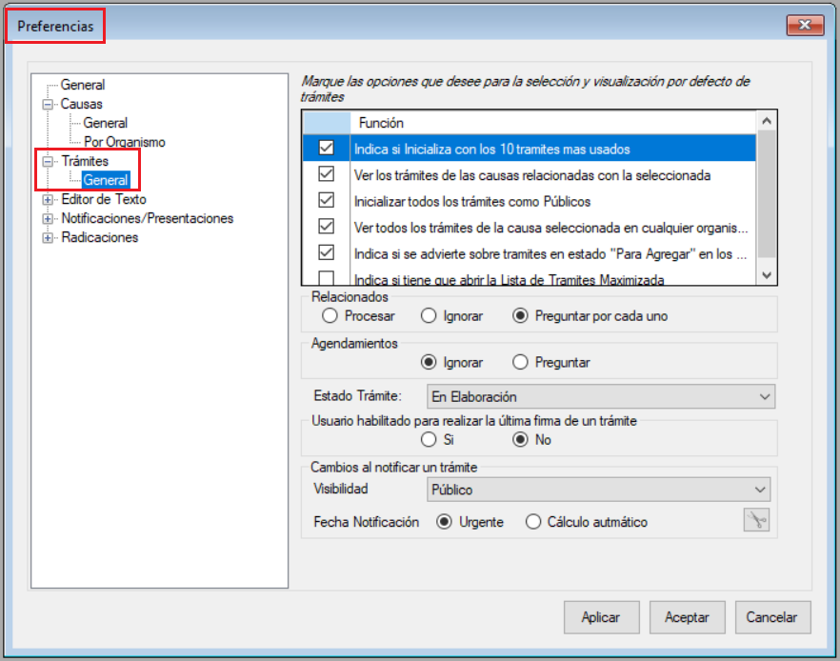Uncheck 'Inicializa con los 10 tramites mas usados'

click(327, 149)
